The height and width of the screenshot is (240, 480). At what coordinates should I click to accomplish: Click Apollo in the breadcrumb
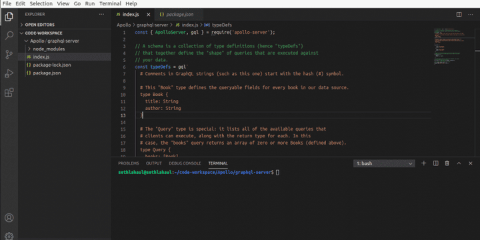[x=124, y=25]
